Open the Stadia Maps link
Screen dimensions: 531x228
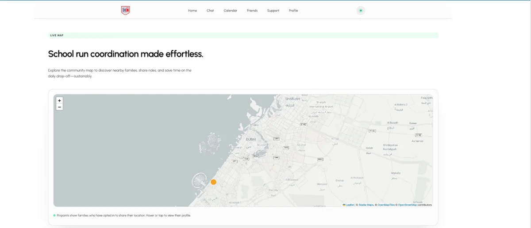click(366, 205)
